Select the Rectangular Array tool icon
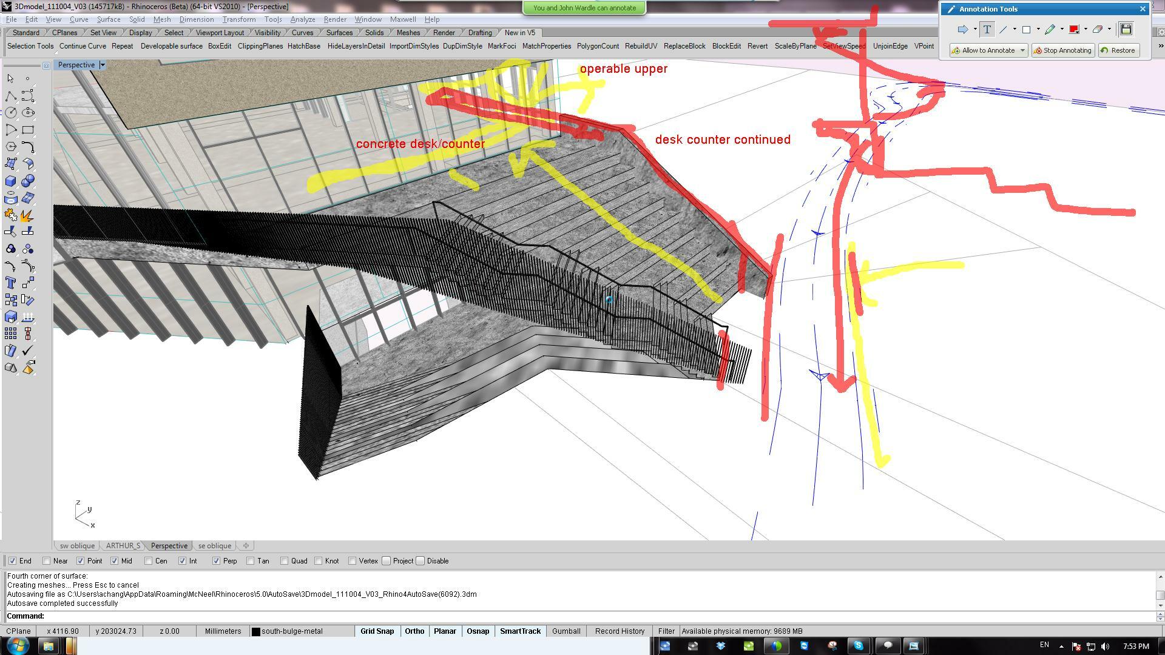1165x655 pixels. (10, 334)
